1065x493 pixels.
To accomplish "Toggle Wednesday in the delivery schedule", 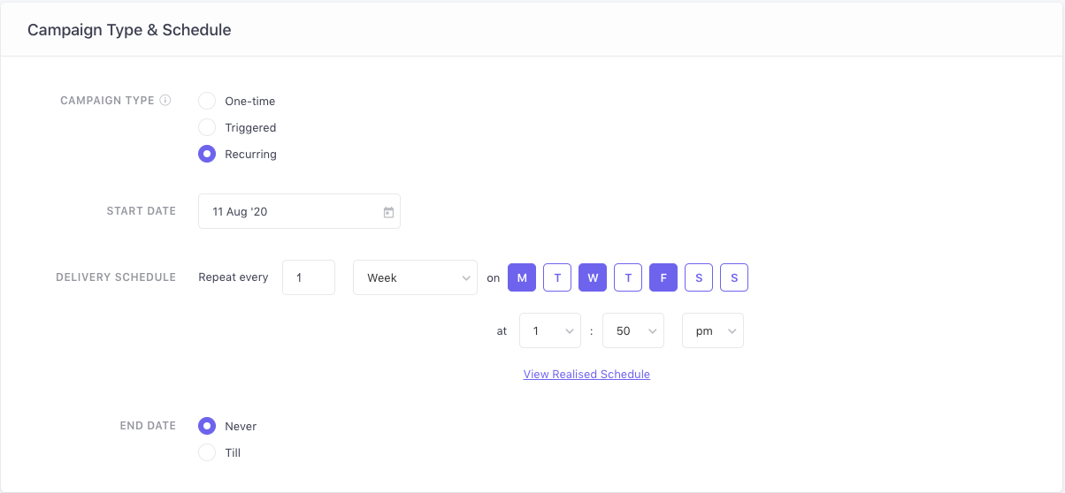I will point(593,277).
